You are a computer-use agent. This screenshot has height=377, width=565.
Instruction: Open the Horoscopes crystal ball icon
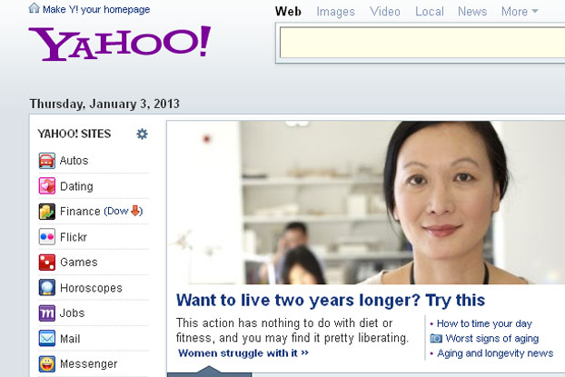click(47, 288)
